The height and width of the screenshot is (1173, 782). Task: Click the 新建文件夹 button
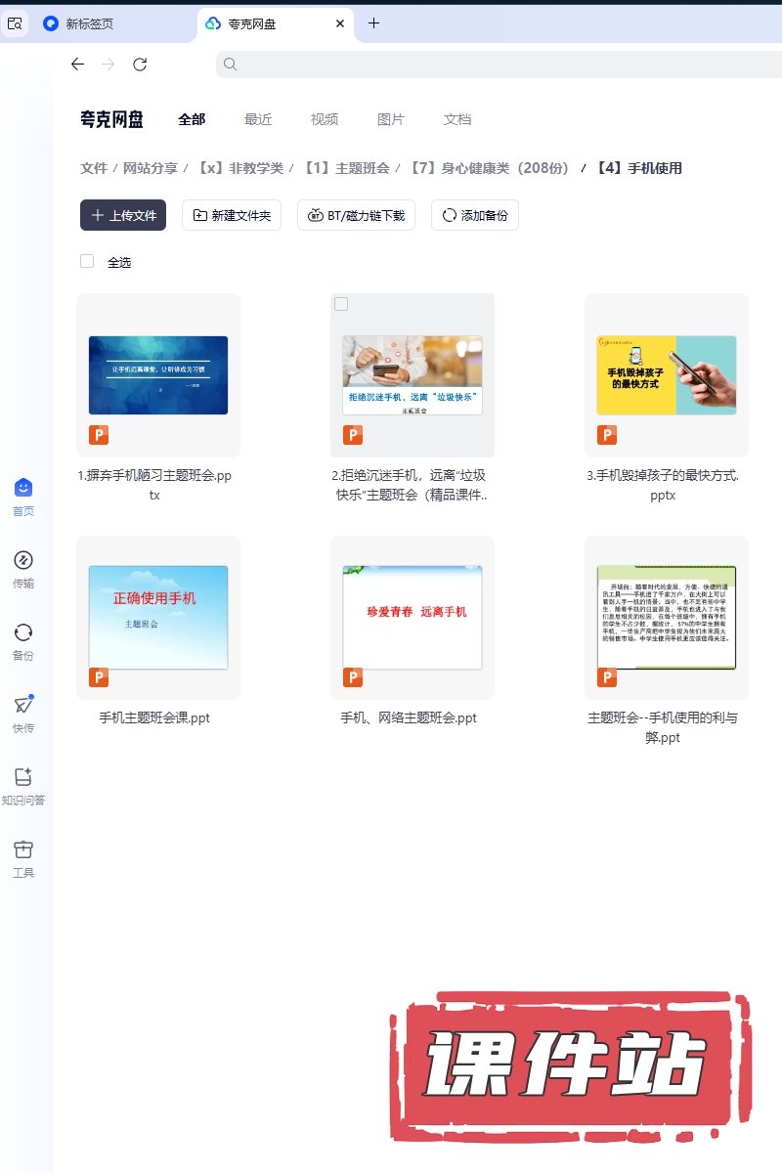point(232,215)
